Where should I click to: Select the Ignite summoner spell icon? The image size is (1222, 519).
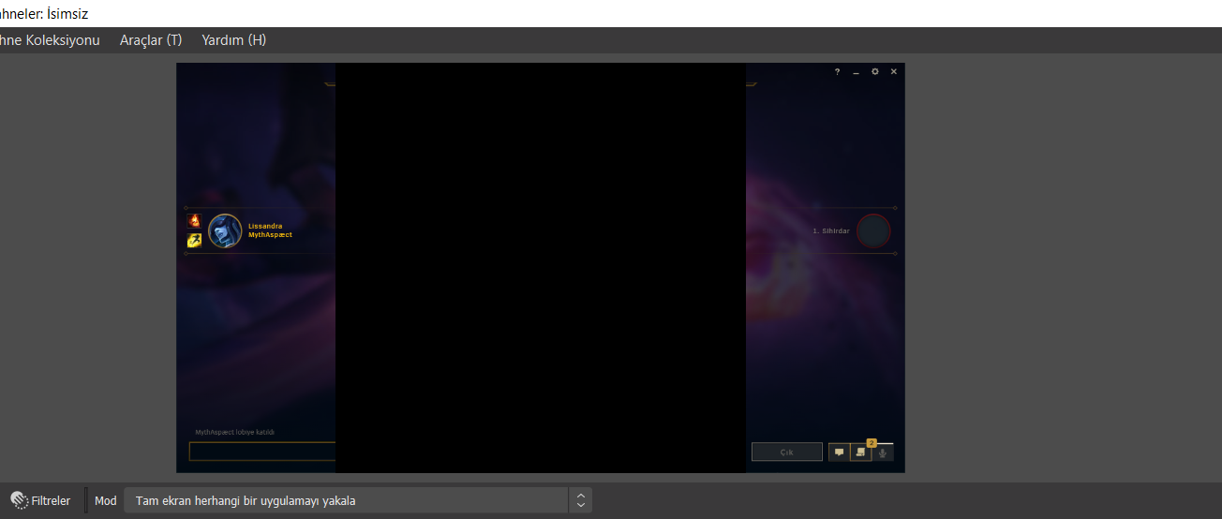click(x=194, y=221)
